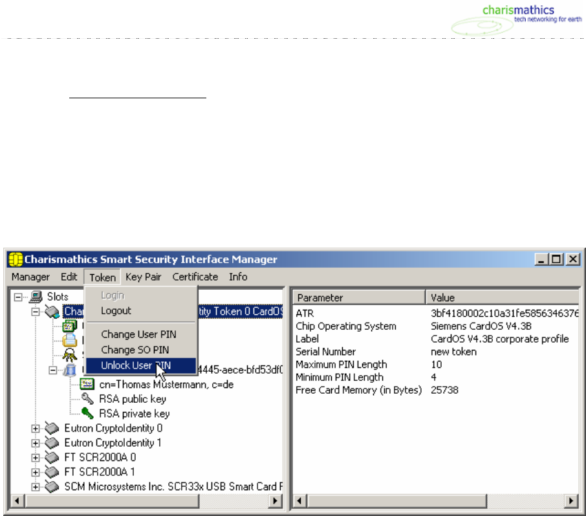586x516 pixels.
Task: Choose Change User PIN menu entry
Action: click(141, 334)
